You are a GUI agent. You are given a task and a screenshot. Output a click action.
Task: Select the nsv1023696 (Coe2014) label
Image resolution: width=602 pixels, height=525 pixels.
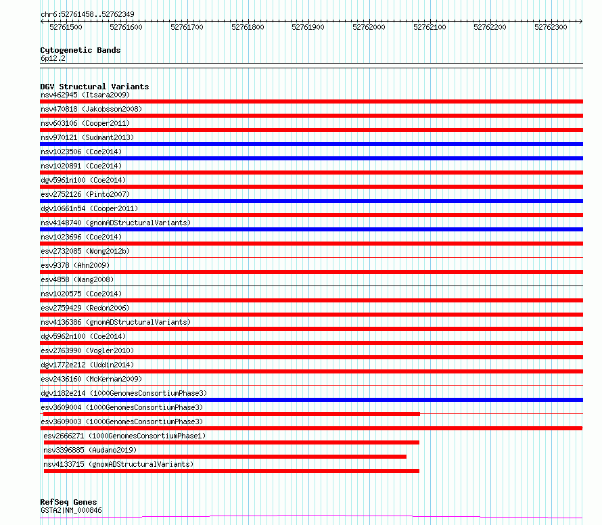(x=81, y=237)
